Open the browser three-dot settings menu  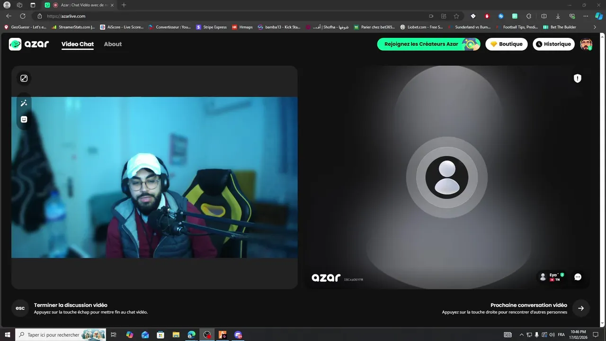point(586,16)
